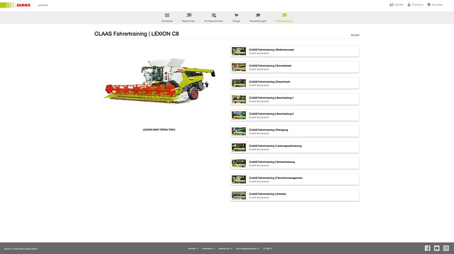Click the 'CLAAS Fahrertraining | LEXION C8' heading
This screenshot has width=454, height=254.
[x=137, y=34]
